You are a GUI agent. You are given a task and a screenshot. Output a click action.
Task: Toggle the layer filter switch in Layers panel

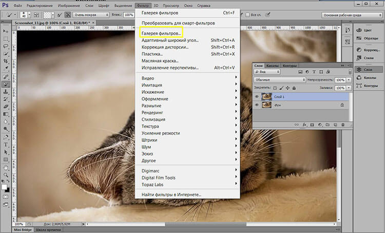(349, 73)
